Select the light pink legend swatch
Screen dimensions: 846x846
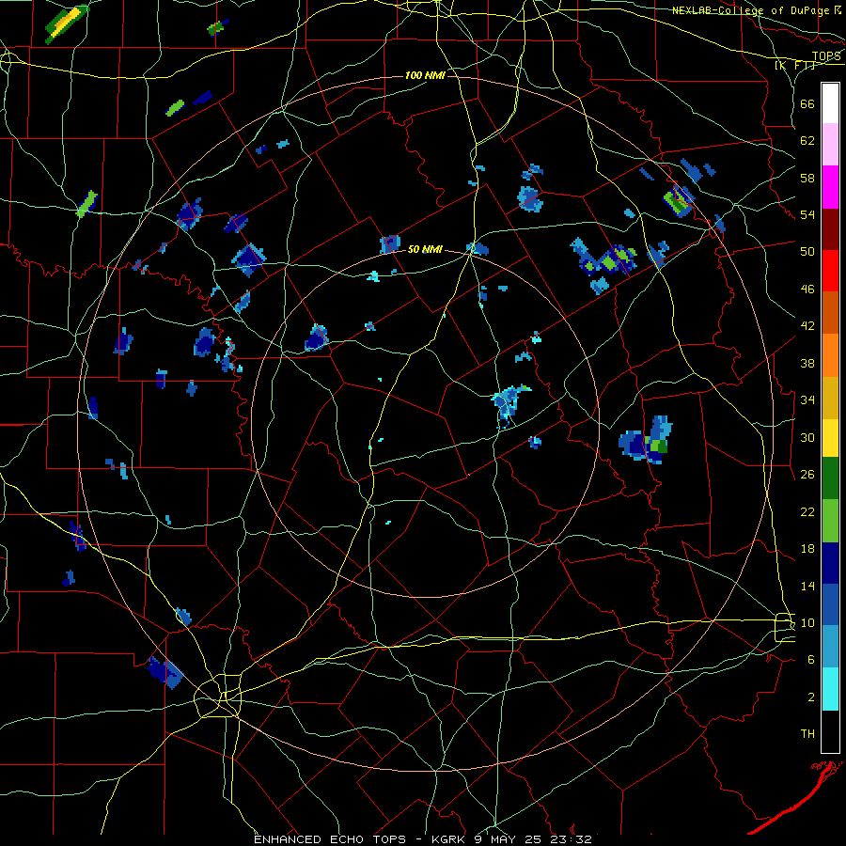click(830, 144)
